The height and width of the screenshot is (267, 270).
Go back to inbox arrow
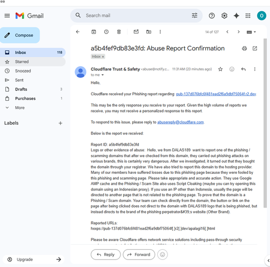pos(78,32)
